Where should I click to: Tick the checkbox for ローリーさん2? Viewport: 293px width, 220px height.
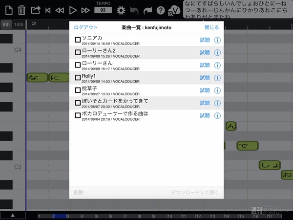click(x=78, y=52)
